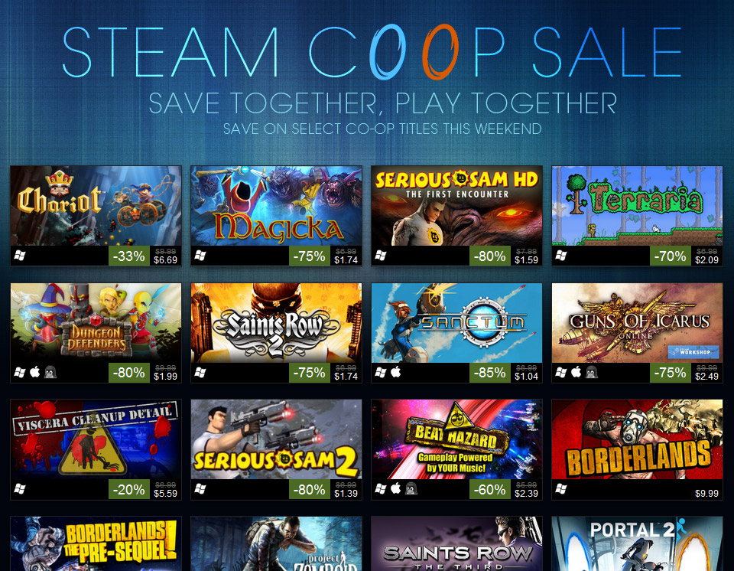Click the Windows icon under Chariot

coord(20,256)
